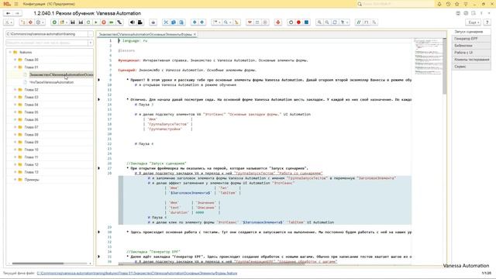496x279 pixels.
Task: Open the search field dropdown arrow in left panel
Action: [91, 43]
